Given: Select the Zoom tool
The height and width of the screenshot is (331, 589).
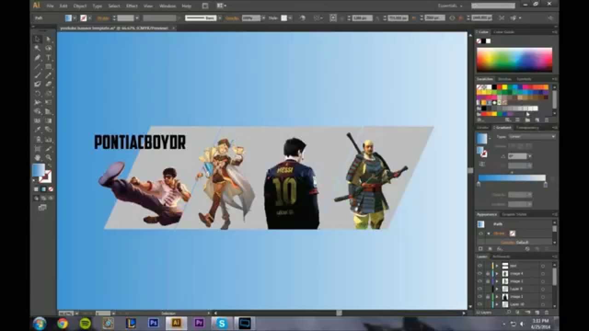Looking at the screenshot, I should (x=48, y=157).
